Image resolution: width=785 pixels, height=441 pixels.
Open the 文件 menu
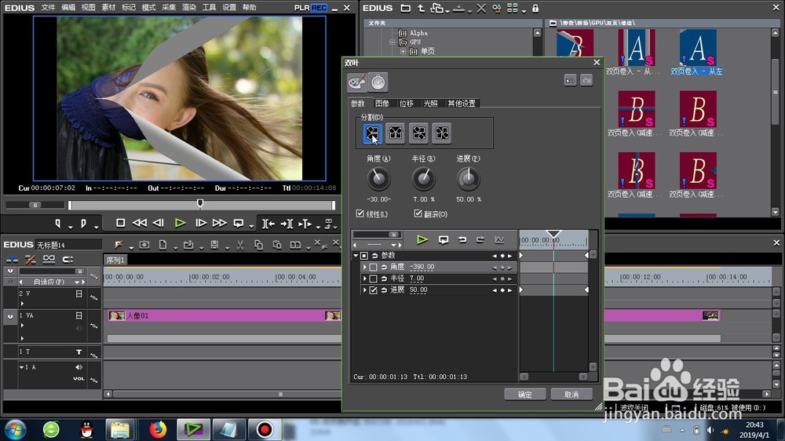[48, 8]
